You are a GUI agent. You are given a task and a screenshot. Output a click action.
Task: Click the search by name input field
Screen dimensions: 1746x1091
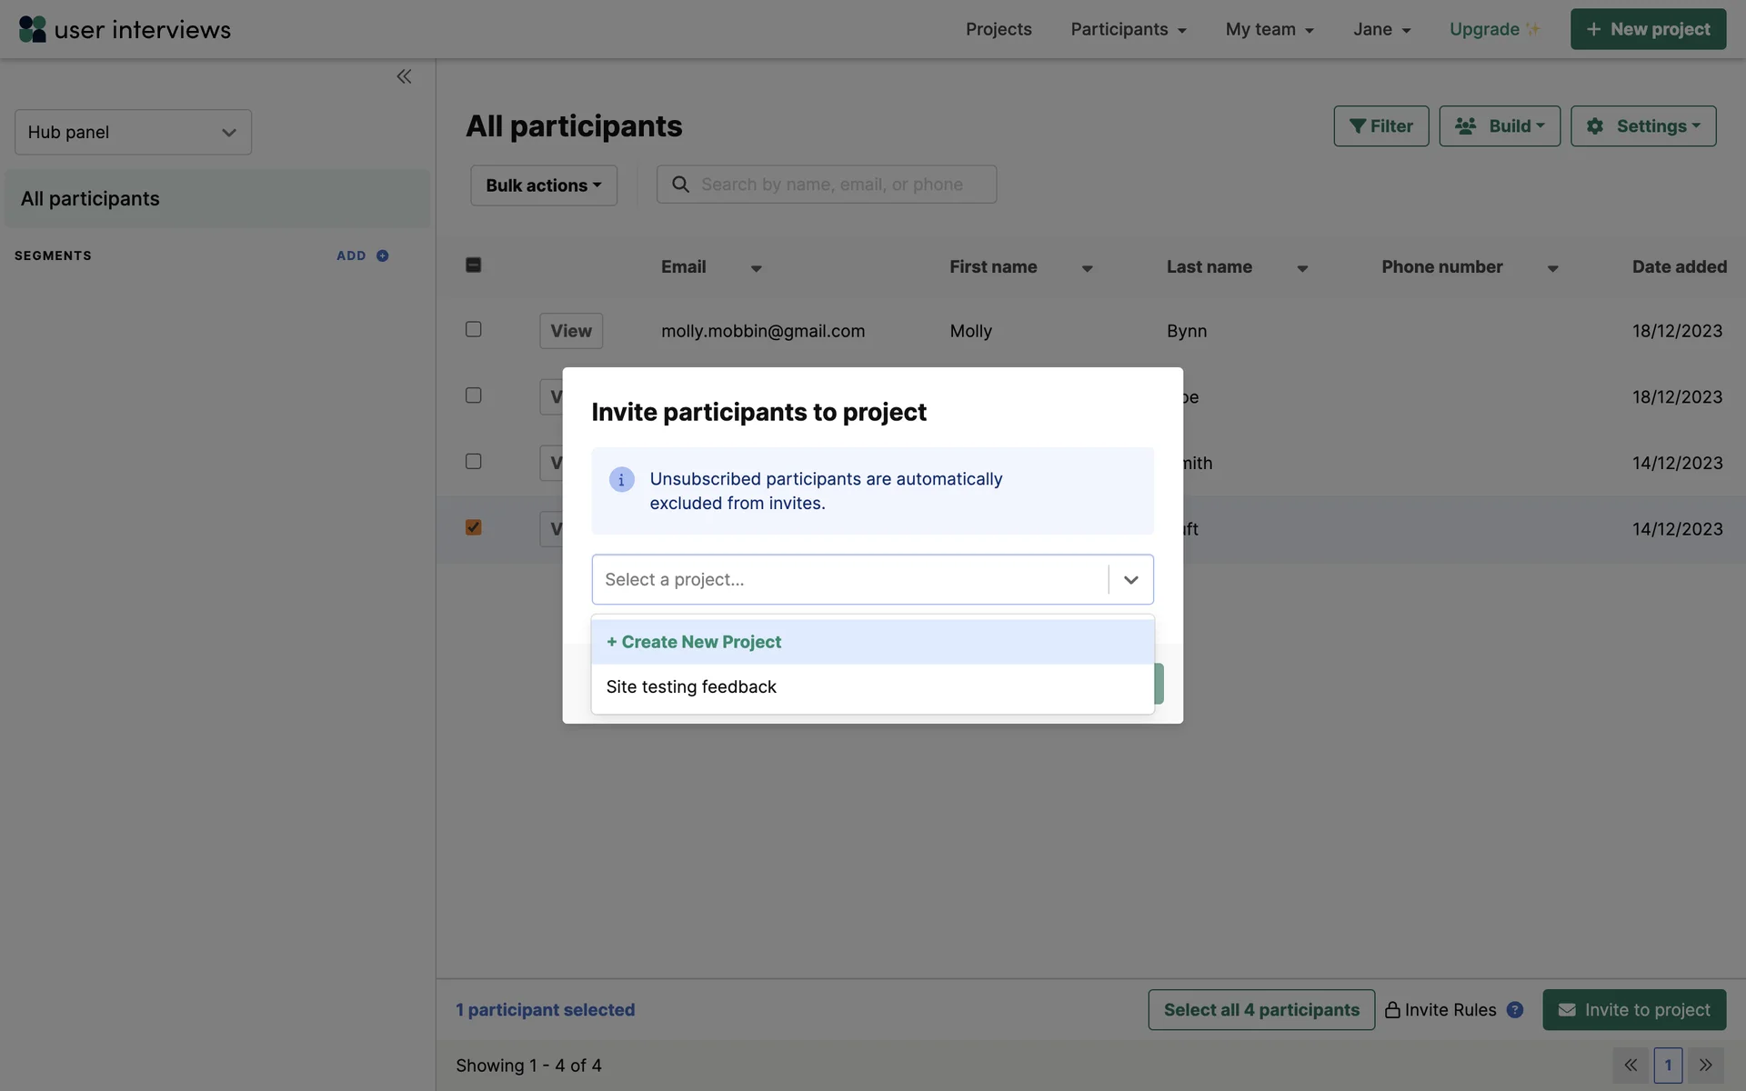pyautogui.click(x=841, y=185)
